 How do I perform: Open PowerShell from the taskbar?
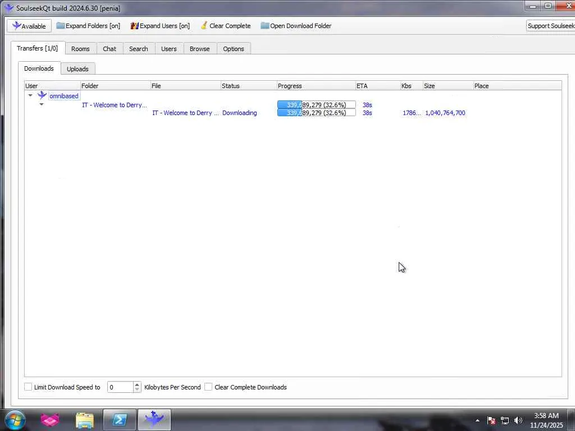(120, 420)
